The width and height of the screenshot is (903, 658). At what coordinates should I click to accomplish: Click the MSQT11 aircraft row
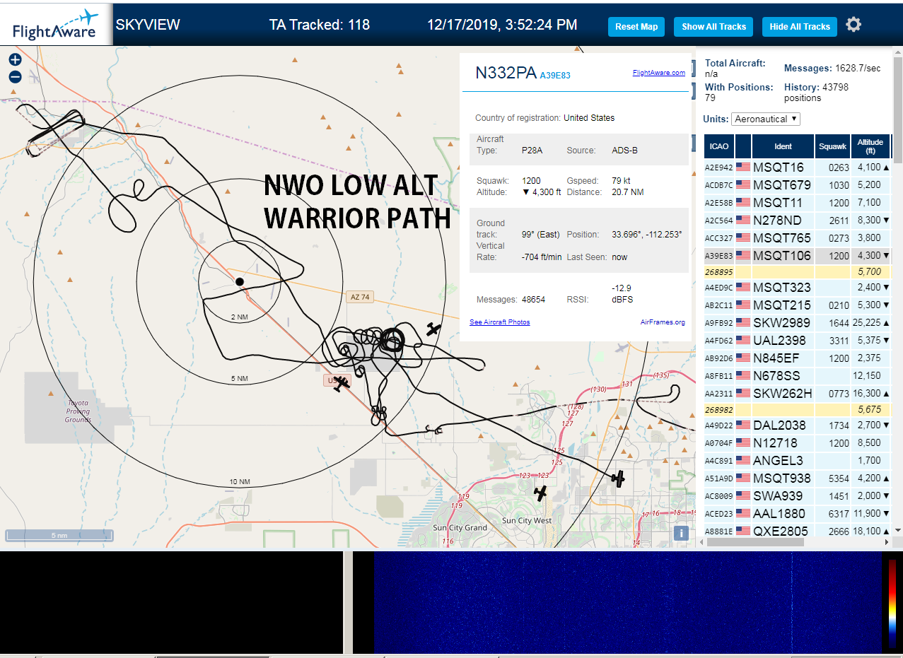point(797,203)
